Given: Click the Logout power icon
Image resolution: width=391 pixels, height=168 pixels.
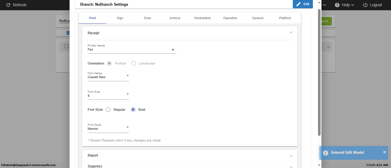Looking at the screenshot, I should coord(365,5).
